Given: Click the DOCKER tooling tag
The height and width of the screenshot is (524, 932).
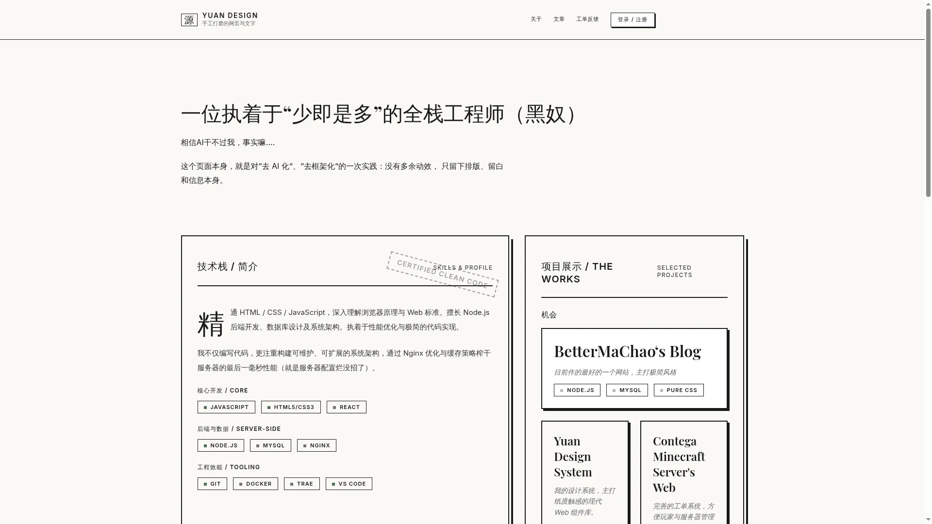Looking at the screenshot, I should pyautogui.click(x=255, y=484).
